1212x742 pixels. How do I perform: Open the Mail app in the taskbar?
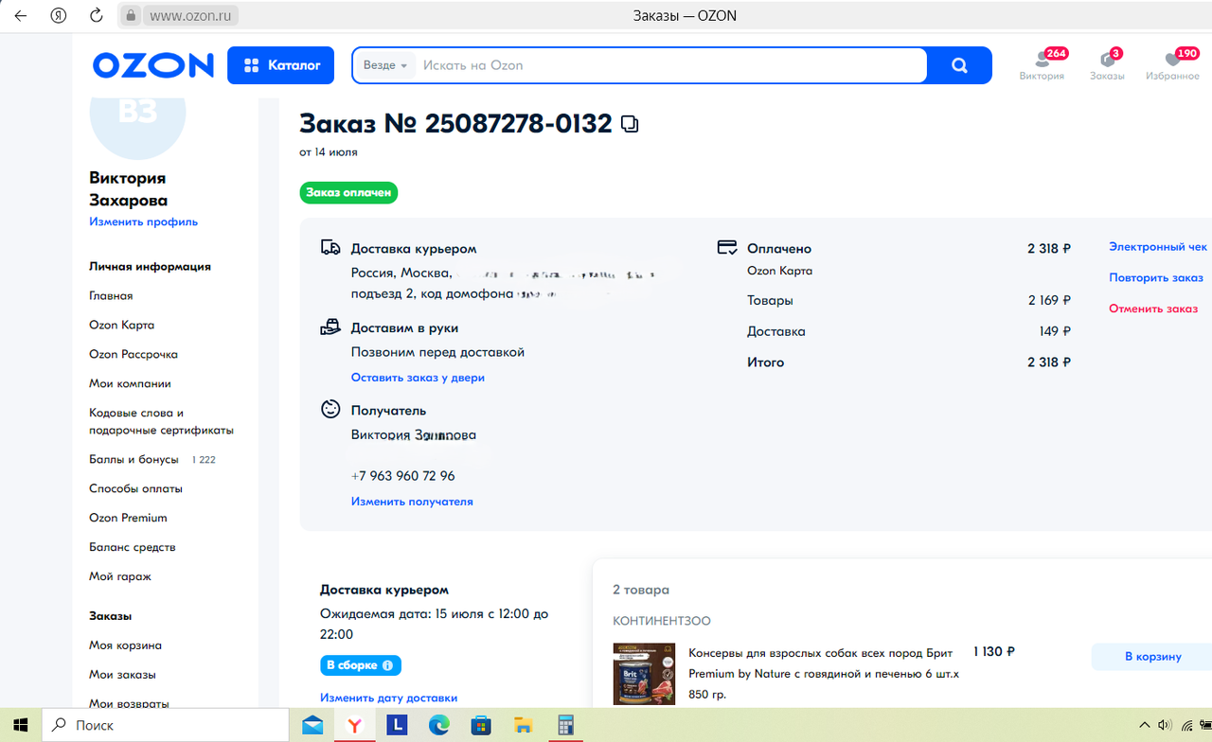tap(312, 725)
